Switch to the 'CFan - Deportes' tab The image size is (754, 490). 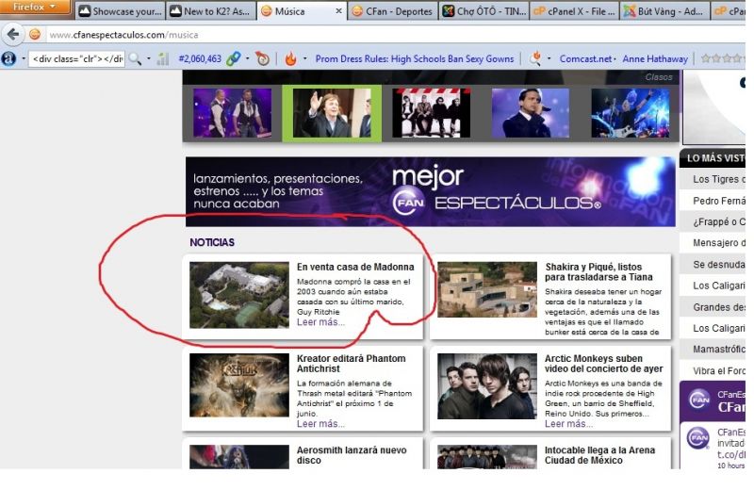click(393, 11)
